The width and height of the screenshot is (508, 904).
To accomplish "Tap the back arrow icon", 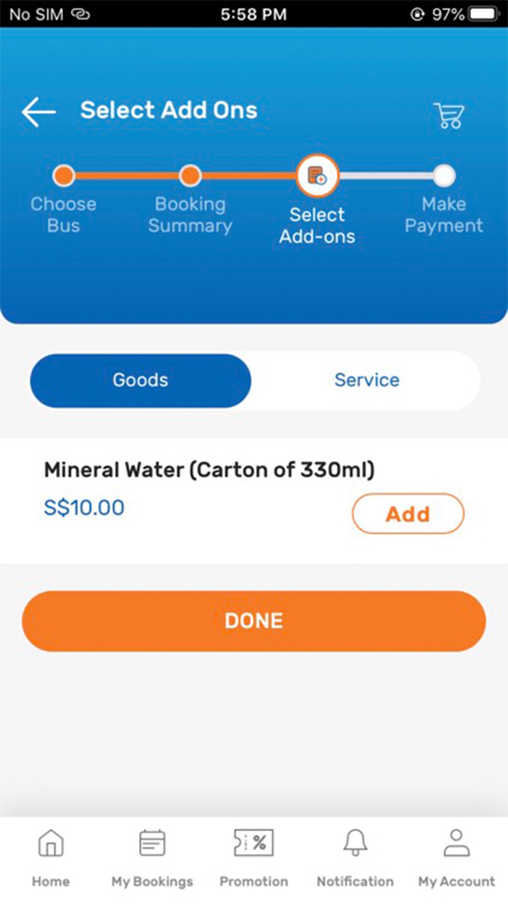I will click(39, 111).
